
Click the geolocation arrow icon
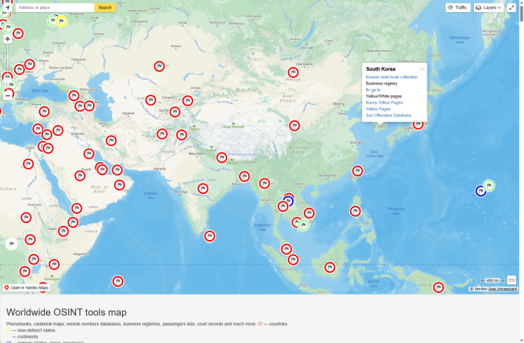pyautogui.click(x=7, y=7)
